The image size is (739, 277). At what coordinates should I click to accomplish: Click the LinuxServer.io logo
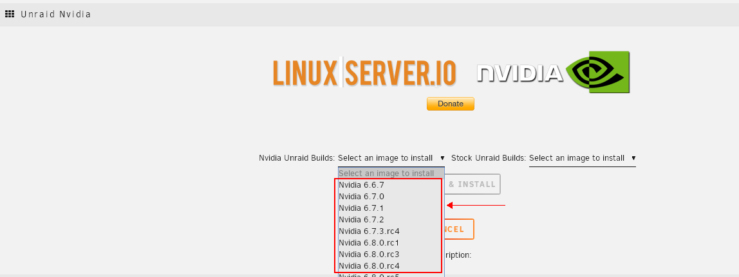364,73
